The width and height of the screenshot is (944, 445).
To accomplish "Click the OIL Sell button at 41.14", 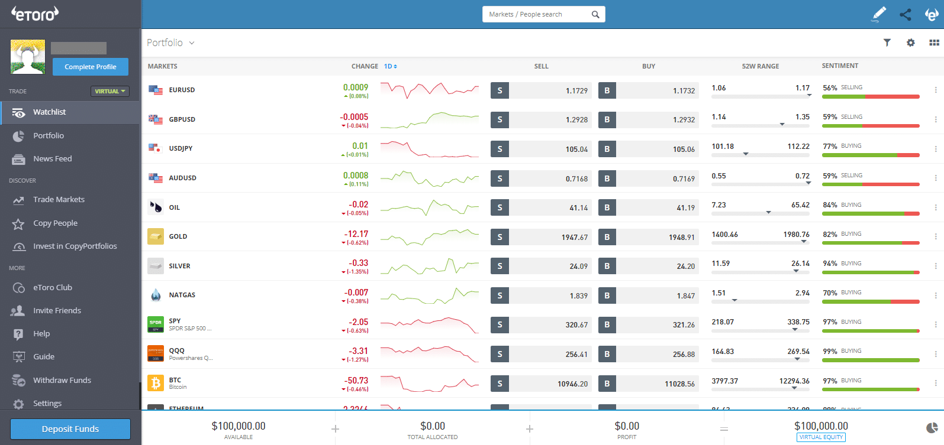I will (541, 207).
